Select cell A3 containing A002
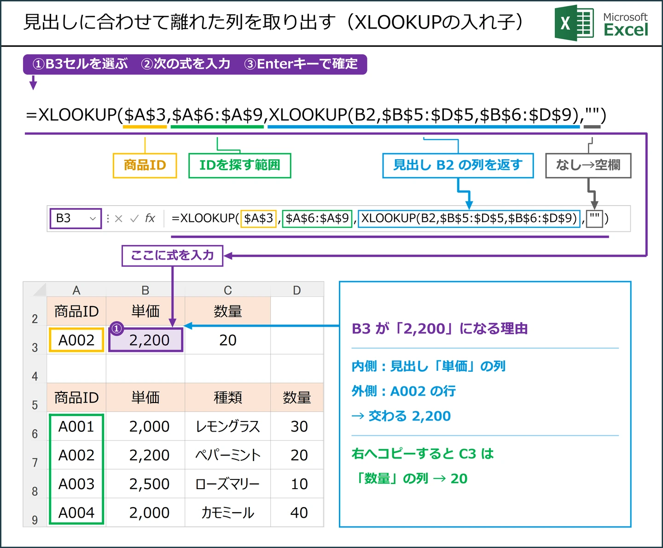Viewport: 663px width, 548px height. pyautogui.click(x=76, y=340)
